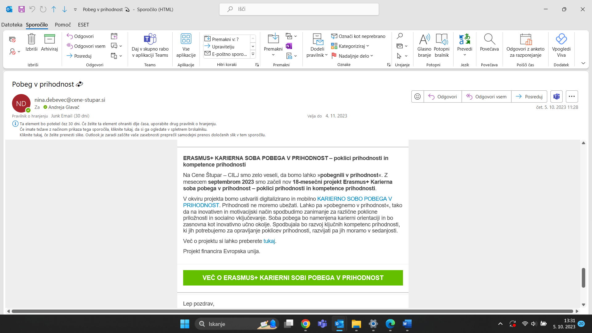Send message to OneNote icon
The height and width of the screenshot is (333, 592).
click(289, 46)
